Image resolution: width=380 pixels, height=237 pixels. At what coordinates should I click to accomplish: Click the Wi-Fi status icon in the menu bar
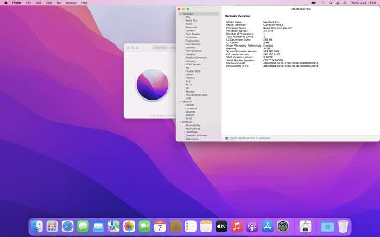pos(323,3)
